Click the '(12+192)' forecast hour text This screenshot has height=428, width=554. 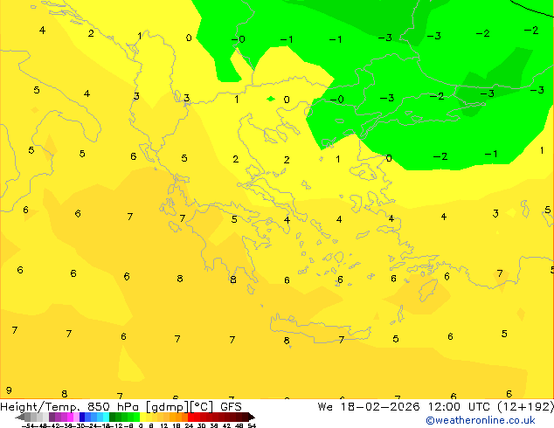tap(526, 407)
